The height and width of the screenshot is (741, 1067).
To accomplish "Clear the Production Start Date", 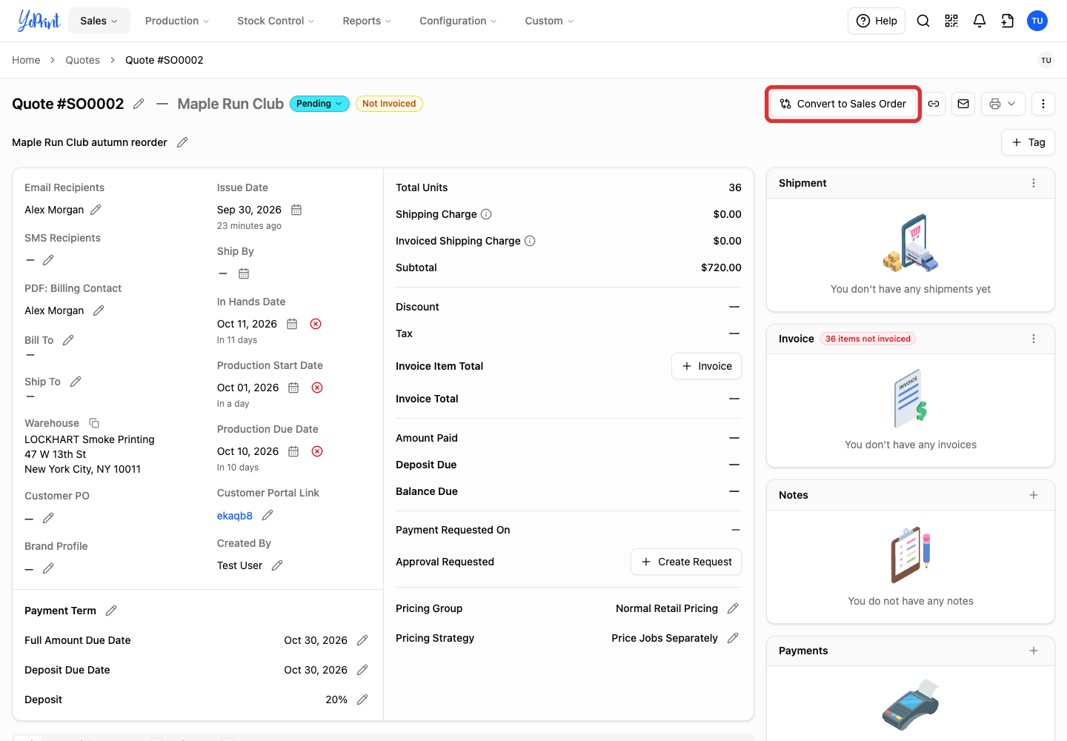I will pos(317,388).
